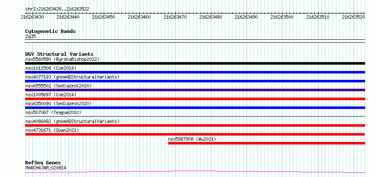377x177 pixels.
Task: Open variant nsv6350090 (Sedlazeck2020) label
Action: 58,103
